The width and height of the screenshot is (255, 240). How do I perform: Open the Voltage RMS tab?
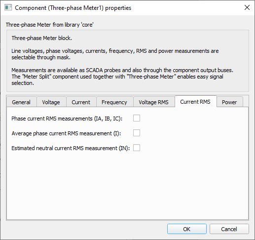154,102
